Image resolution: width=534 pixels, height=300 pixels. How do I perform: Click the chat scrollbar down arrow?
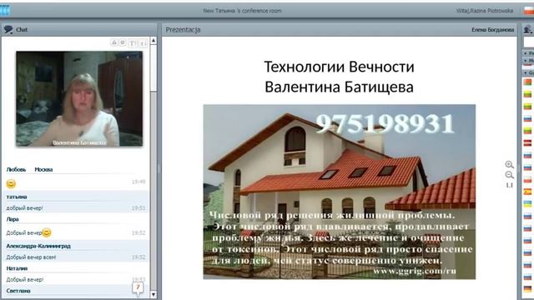(x=154, y=294)
